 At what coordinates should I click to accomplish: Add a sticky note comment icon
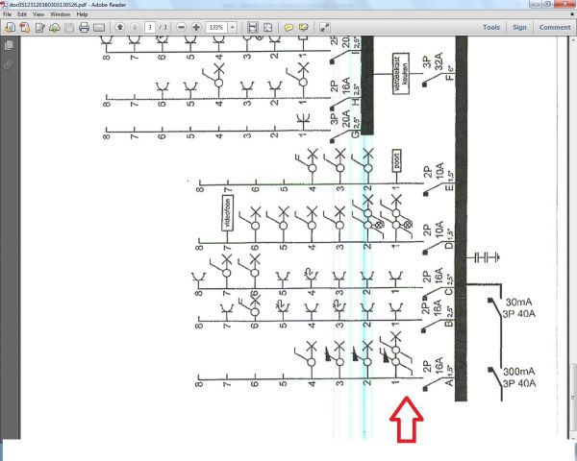coord(288,27)
